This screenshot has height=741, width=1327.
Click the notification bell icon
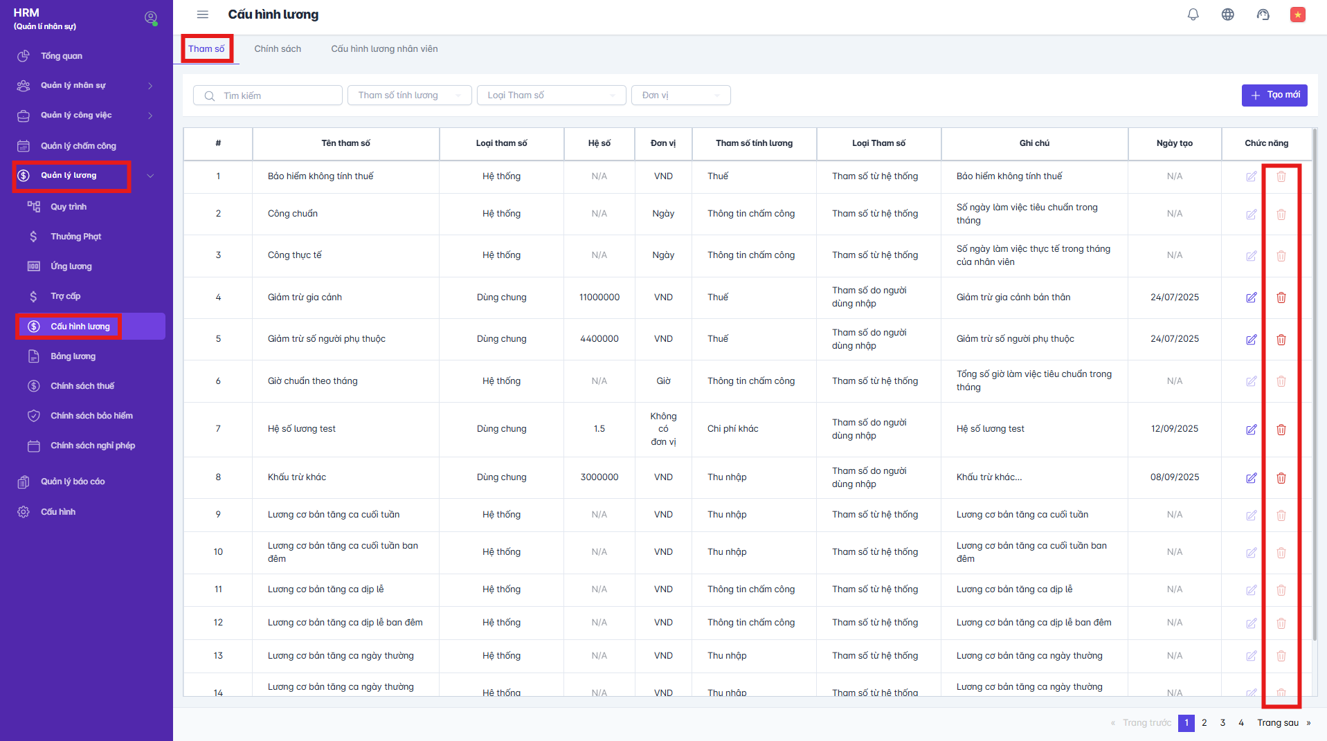[1193, 15]
